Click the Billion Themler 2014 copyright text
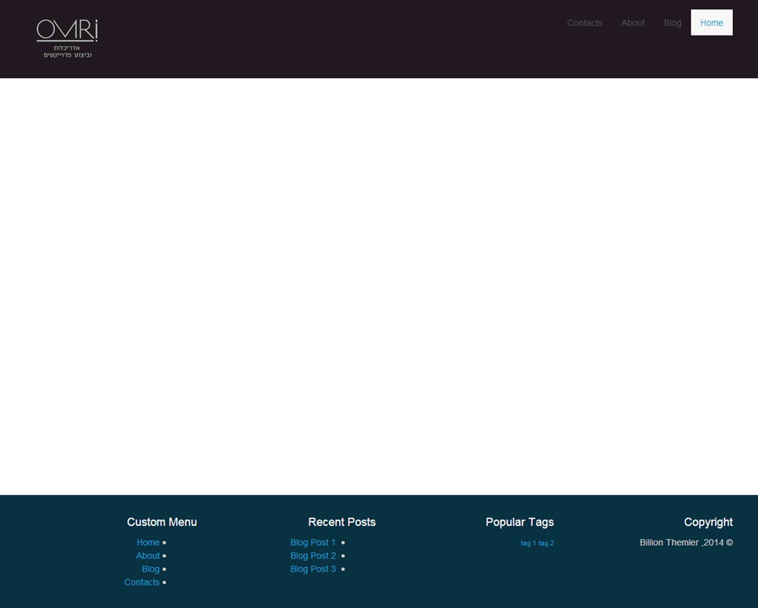 tap(687, 543)
